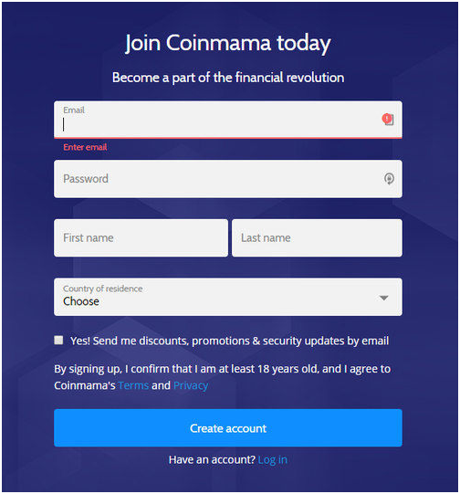Click the "Have an account?" text

pyautogui.click(x=212, y=460)
